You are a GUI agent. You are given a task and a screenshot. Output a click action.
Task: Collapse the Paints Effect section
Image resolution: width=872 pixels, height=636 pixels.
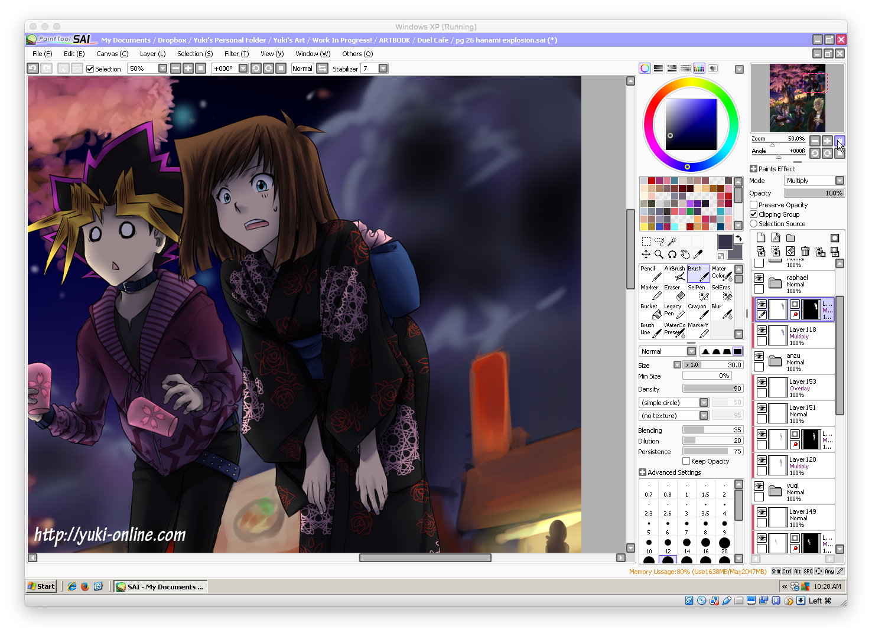(x=753, y=169)
